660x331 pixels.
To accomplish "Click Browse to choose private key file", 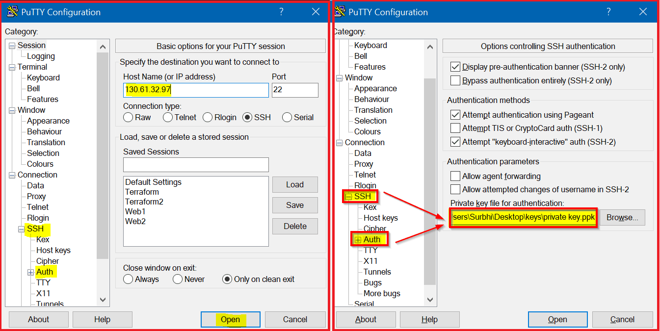I will [x=622, y=217].
